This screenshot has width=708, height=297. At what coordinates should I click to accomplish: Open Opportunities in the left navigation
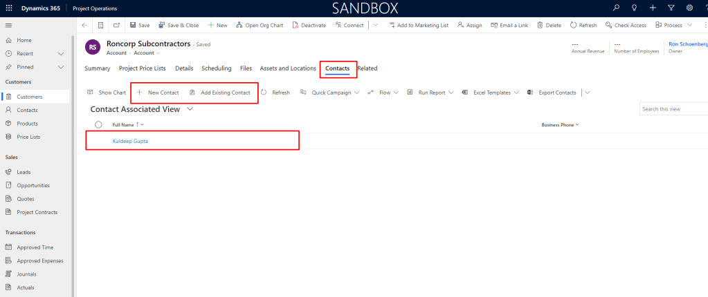pos(33,185)
